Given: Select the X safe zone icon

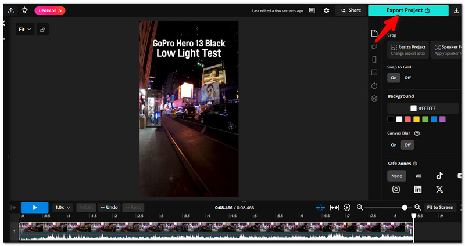Looking at the screenshot, I should click(x=439, y=189).
